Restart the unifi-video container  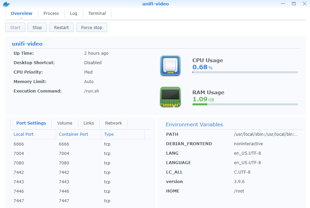click(x=61, y=28)
